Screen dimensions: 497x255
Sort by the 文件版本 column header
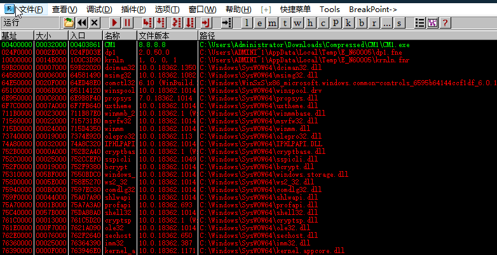pyautogui.click(x=168, y=35)
